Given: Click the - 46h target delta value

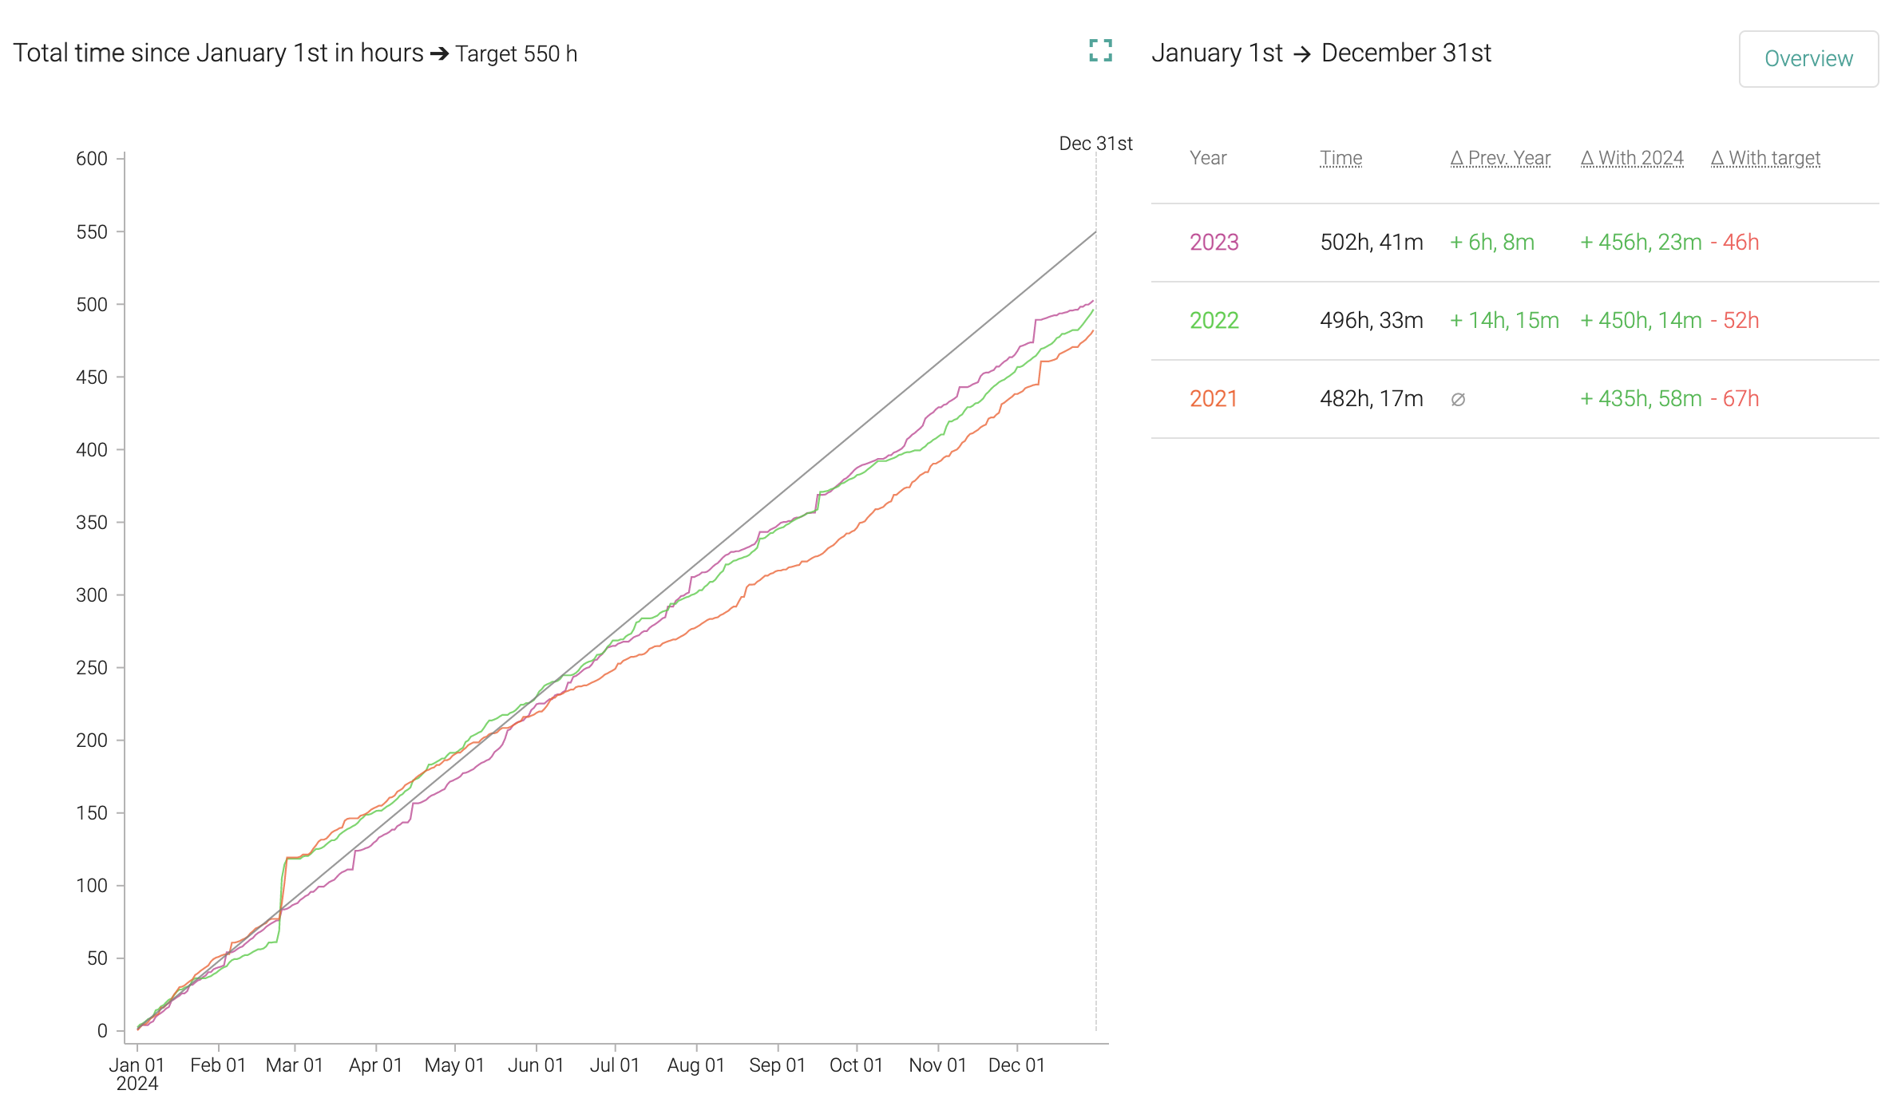Looking at the screenshot, I should pyautogui.click(x=1734, y=243).
